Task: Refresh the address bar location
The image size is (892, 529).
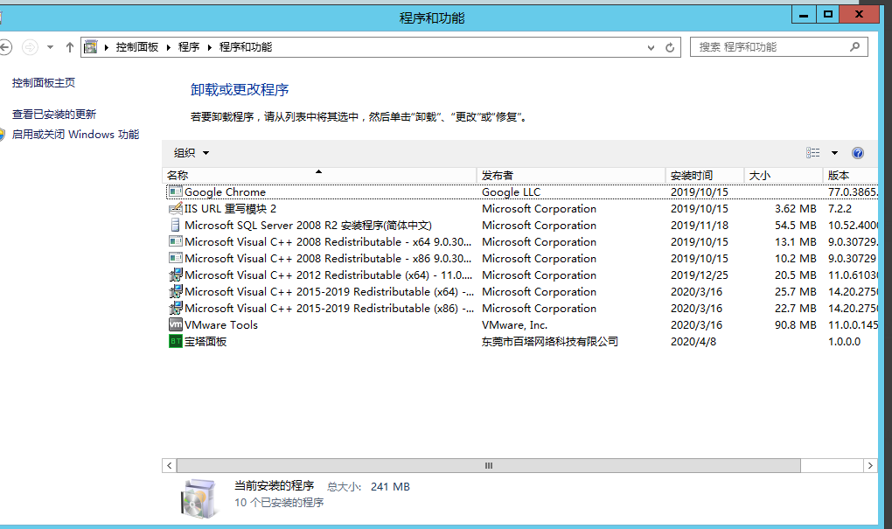Action: (670, 47)
